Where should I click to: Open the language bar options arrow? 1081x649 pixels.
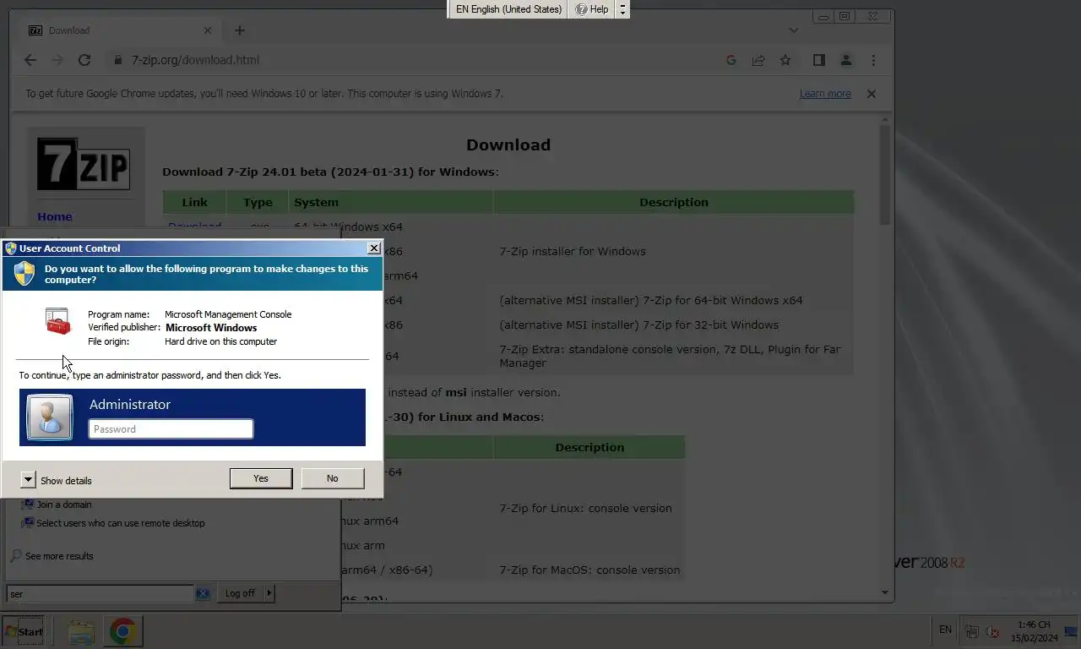623,9
